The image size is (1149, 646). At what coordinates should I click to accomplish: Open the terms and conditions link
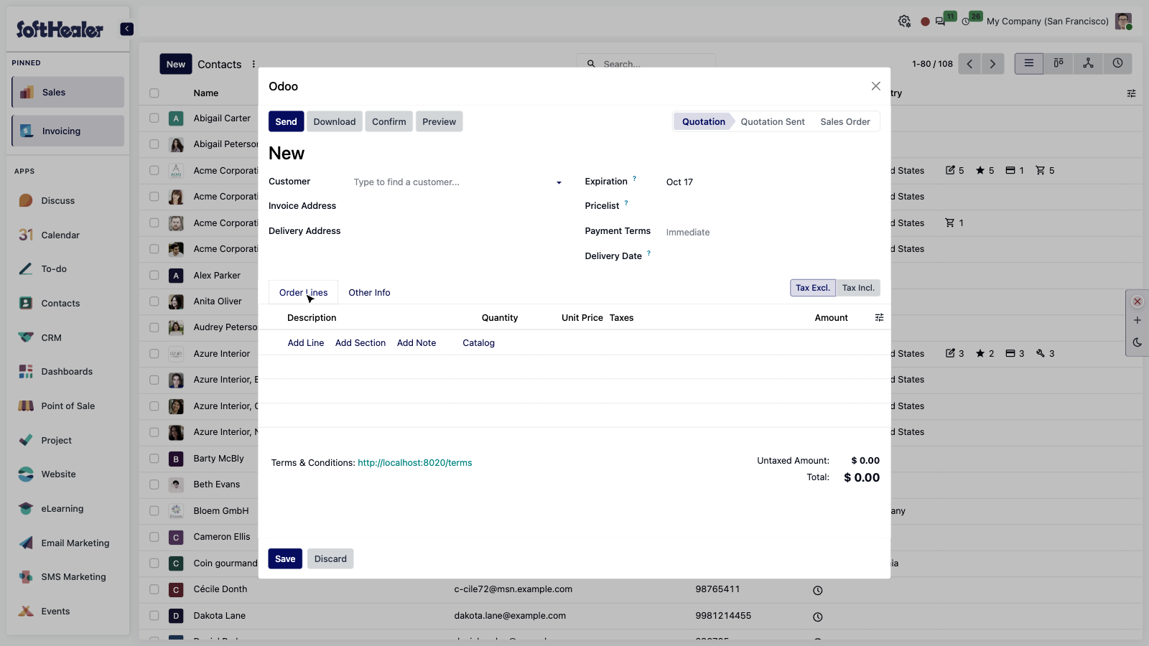click(415, 463)
